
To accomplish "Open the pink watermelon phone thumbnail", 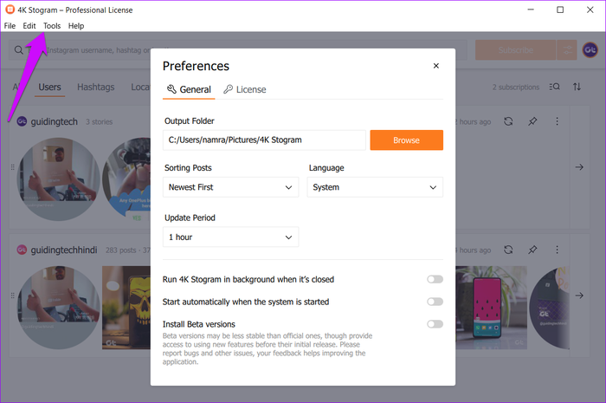I will click(491, 308).
